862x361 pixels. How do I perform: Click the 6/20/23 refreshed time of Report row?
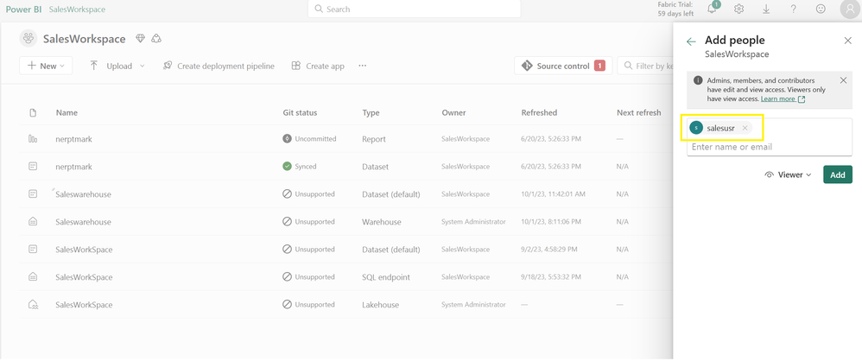(x=551, y=139)
